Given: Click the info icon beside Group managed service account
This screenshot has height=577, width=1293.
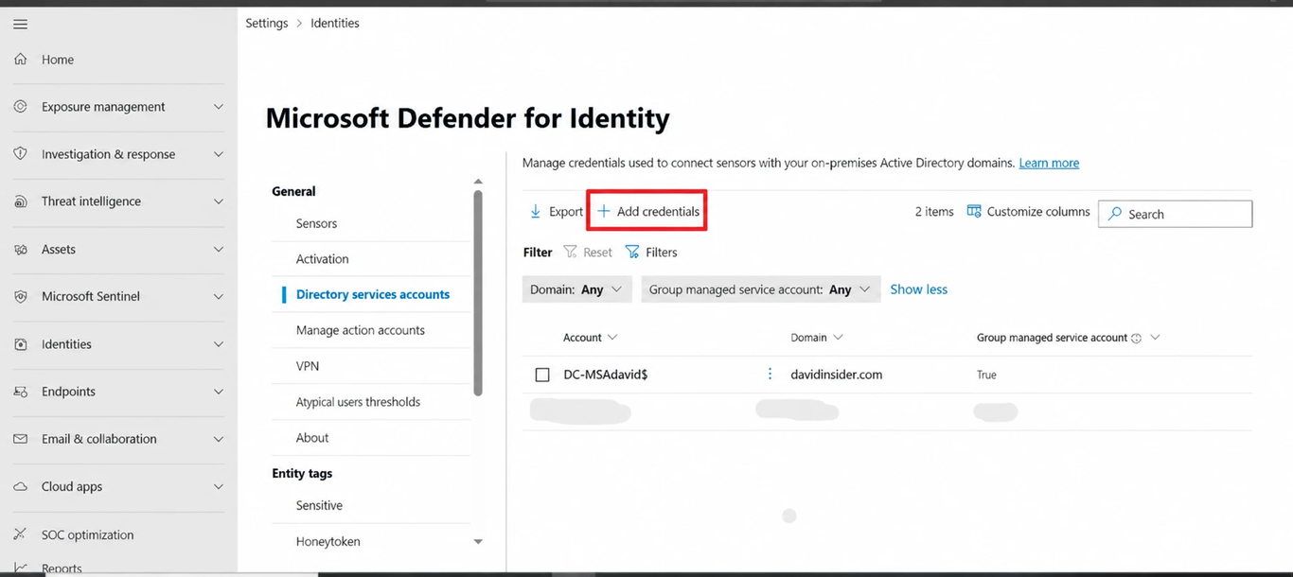Looking at the screenshot, I should 1137,338.
